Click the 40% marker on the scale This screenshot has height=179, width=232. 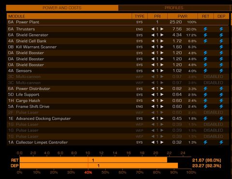pos(88,172)
